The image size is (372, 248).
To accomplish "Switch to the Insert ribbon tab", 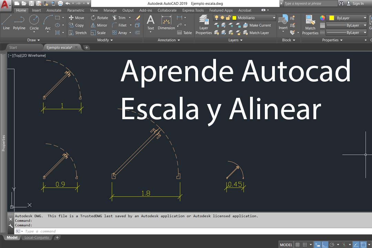I will (x=36, y=10).
